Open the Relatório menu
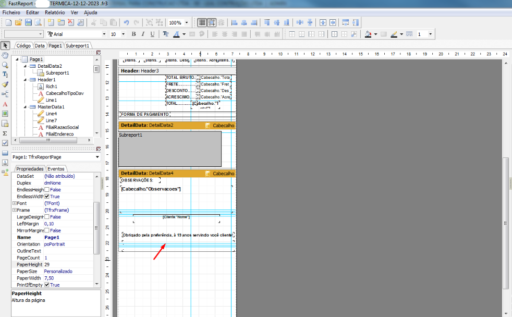The height and width of the screenshot is (317, 512). click(x=55, y=13)
